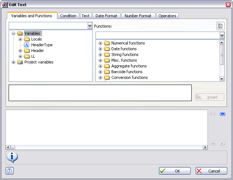
Task: Open help with question mark icon
Action: click(10, 171)
